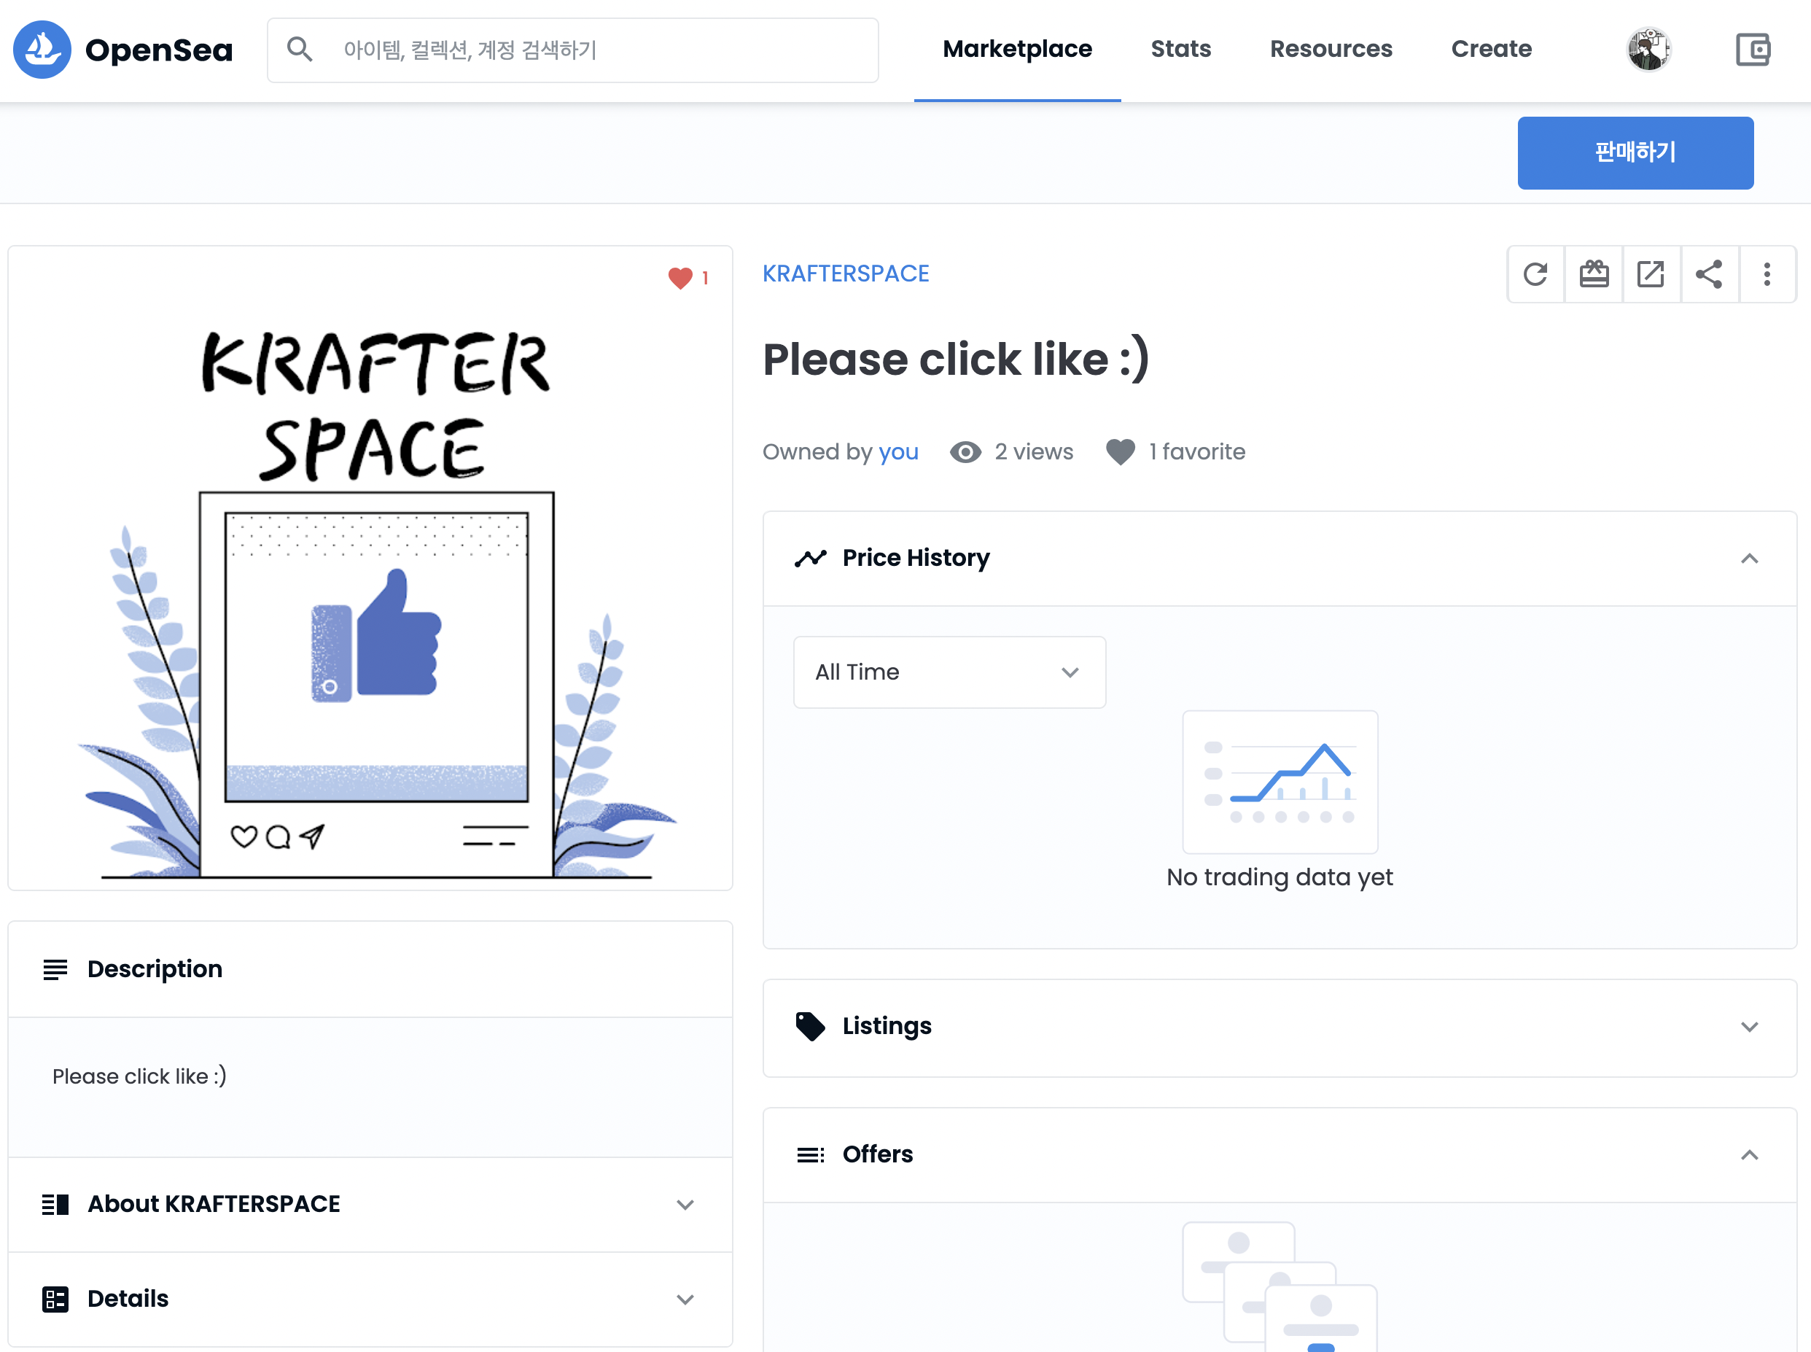Click the OpenSea logo
The width and height of the screenshot is (1811, 1352).
pyautogui.click(x=122, y=50)
